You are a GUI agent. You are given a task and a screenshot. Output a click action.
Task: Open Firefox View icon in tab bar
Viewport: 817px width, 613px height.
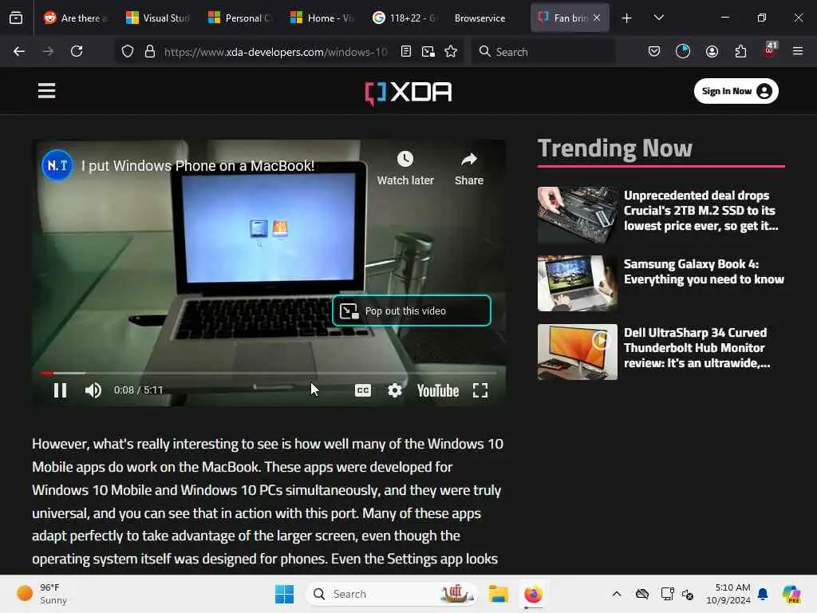(16, 18)
